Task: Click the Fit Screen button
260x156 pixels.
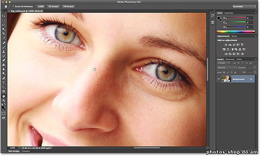Action: [53, 7]
